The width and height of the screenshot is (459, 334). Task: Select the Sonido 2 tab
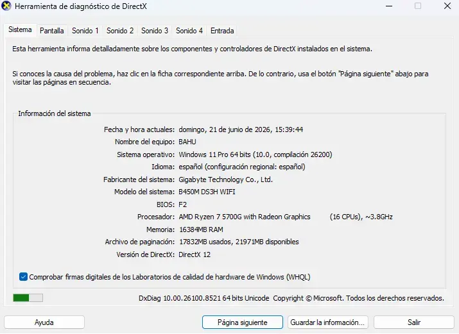(x=120, y=31)
